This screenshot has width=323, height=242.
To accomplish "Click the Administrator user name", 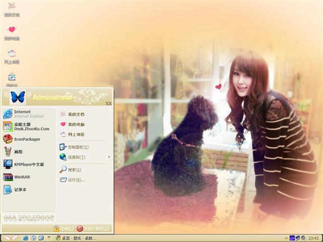I will 52,97.
